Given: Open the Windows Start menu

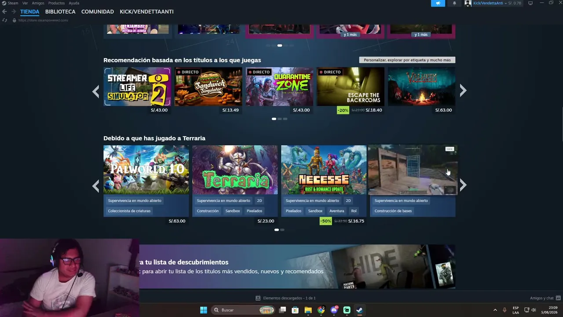Looking at the screenshot, I should [x=204, y=310].
